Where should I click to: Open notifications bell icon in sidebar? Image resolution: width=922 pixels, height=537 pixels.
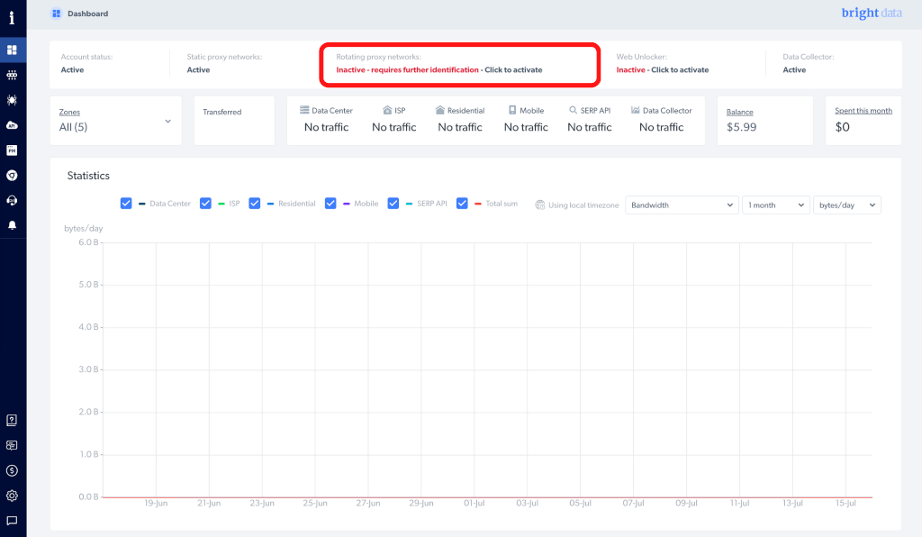(12, 224)
